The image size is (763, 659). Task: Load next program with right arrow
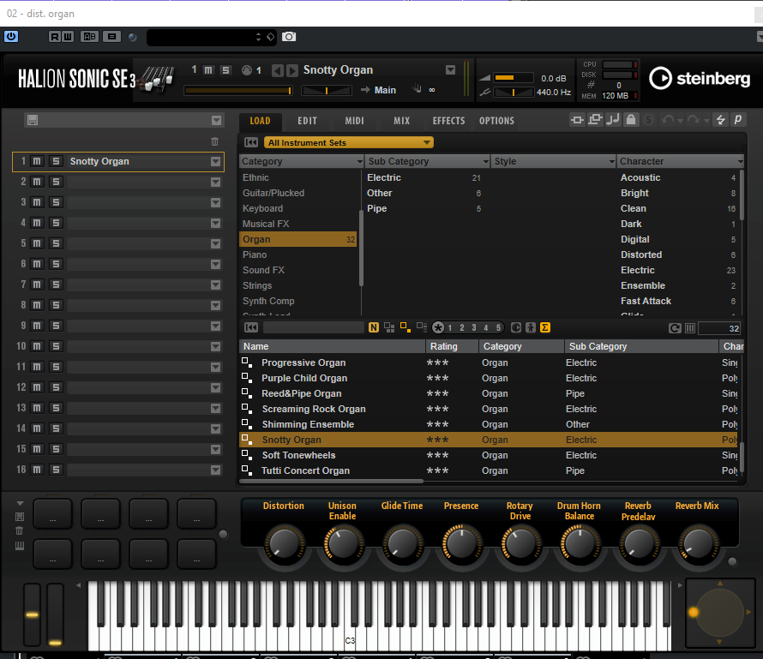point(292,71)
